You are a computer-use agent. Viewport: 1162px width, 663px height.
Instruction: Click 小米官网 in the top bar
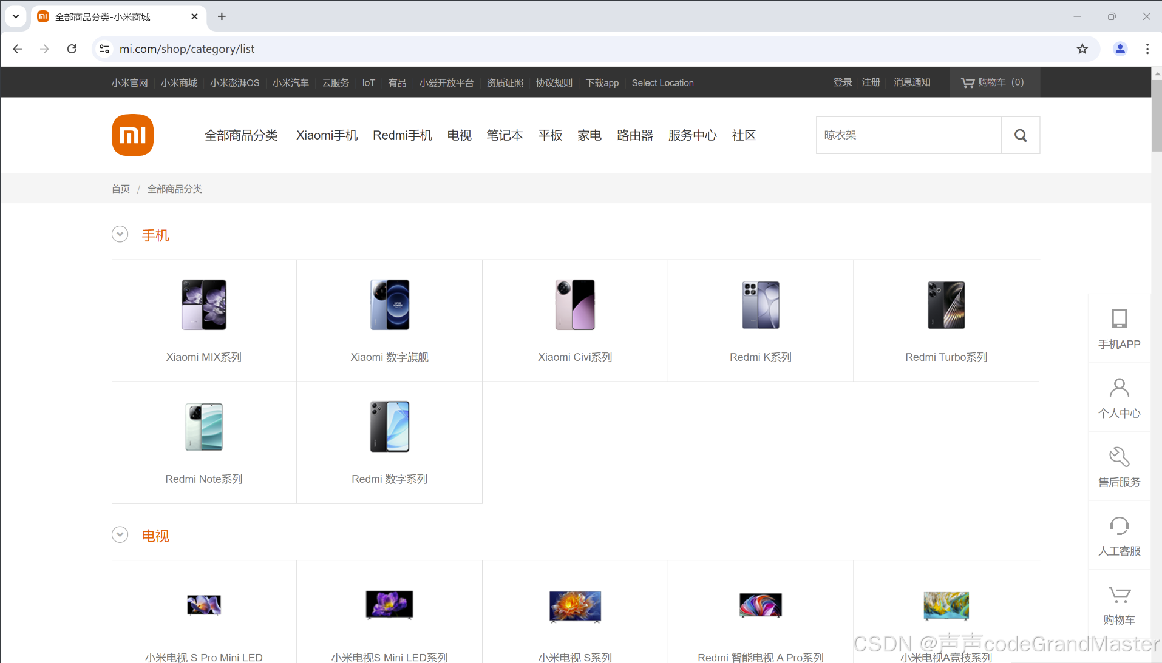[x=130, y=83]
